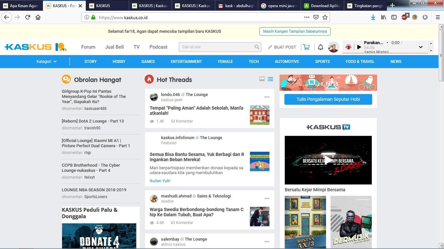Click the BUAT POST button
444x249 pixels.
pyautogui.click(x=282, y=47)
